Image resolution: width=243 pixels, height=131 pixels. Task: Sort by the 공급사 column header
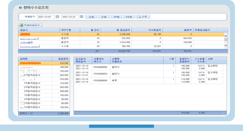[x=39, y=30]
